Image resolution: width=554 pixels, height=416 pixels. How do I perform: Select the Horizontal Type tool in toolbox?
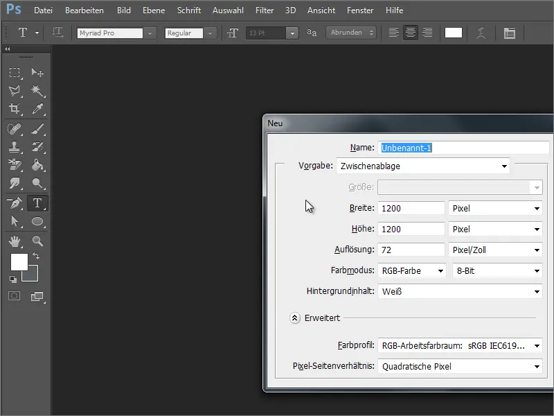tap(37, 203)
